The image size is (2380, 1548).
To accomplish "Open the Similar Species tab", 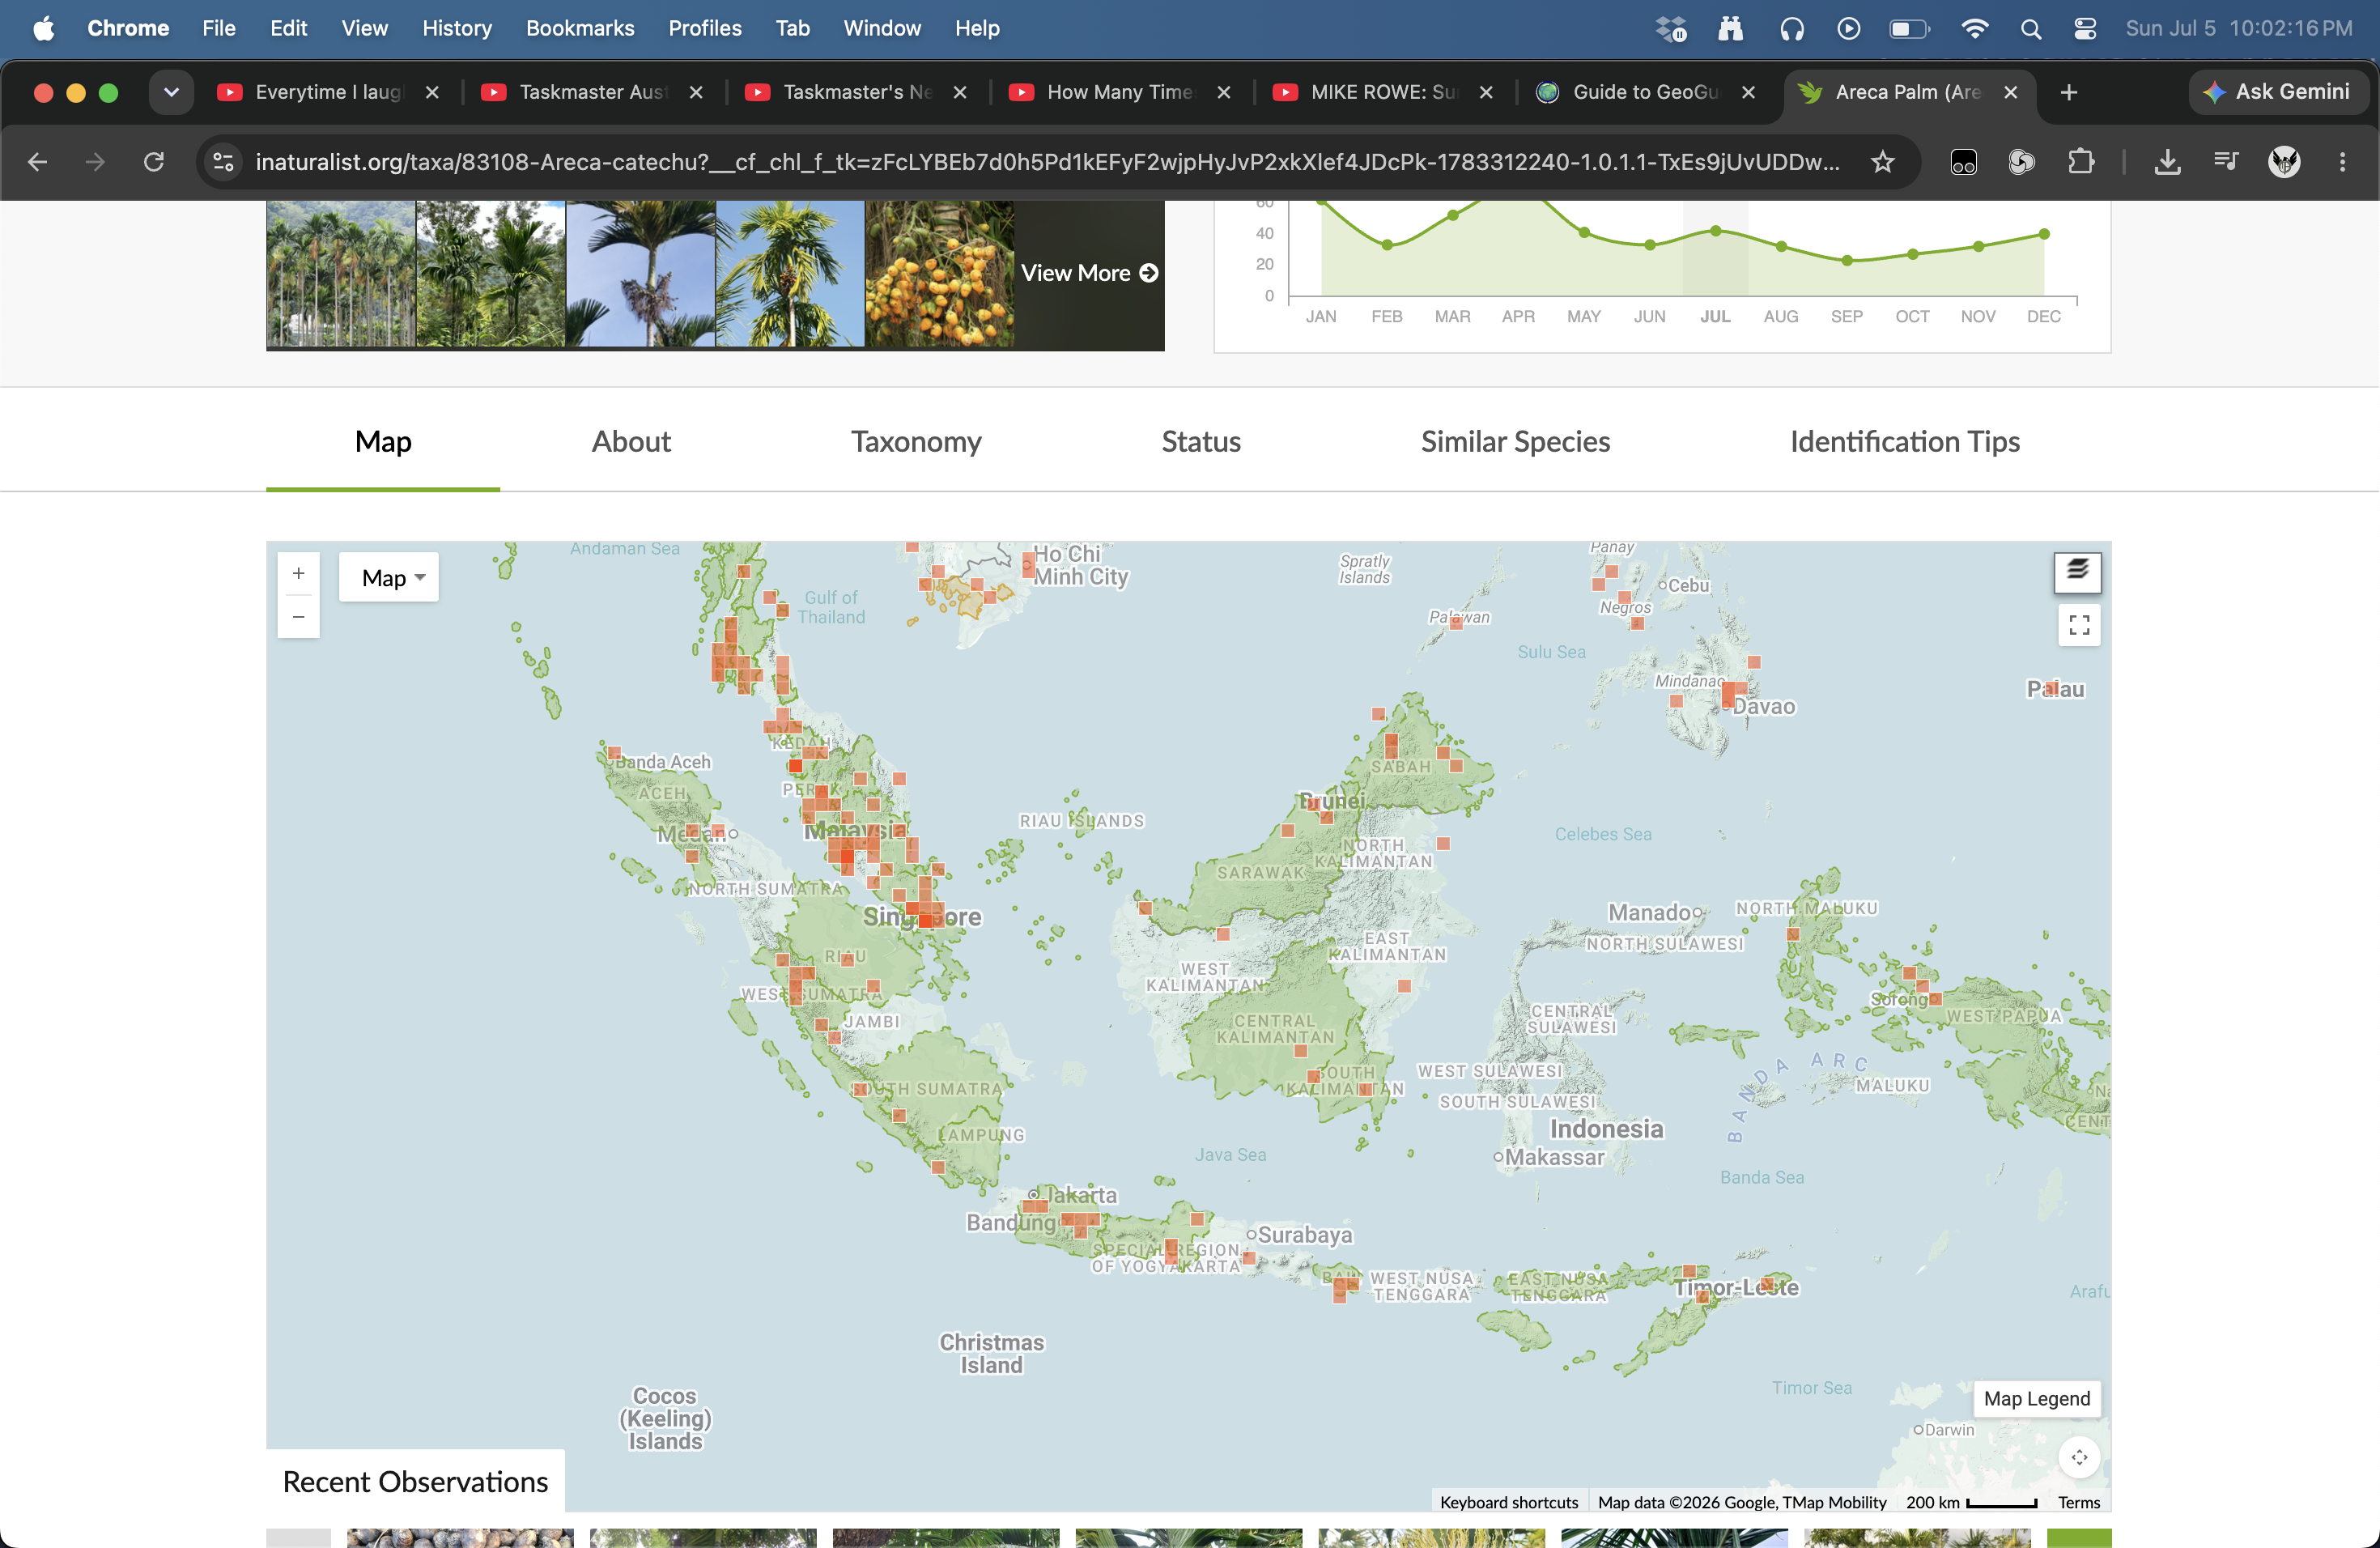I will click(1515, 441).
